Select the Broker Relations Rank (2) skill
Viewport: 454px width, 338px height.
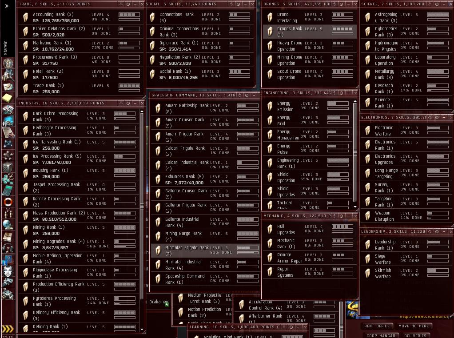80,32
